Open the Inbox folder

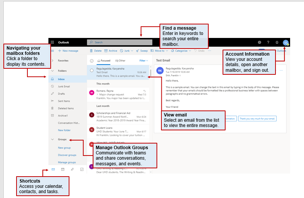click(x=68, y=79)
